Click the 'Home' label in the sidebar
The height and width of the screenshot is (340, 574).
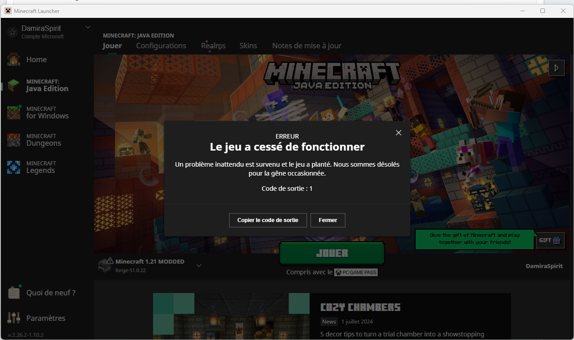pyautogui.click(x=37, y=59)
